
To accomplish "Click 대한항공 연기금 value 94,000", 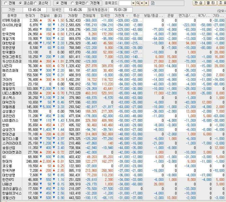I will (x=191, y=43).
